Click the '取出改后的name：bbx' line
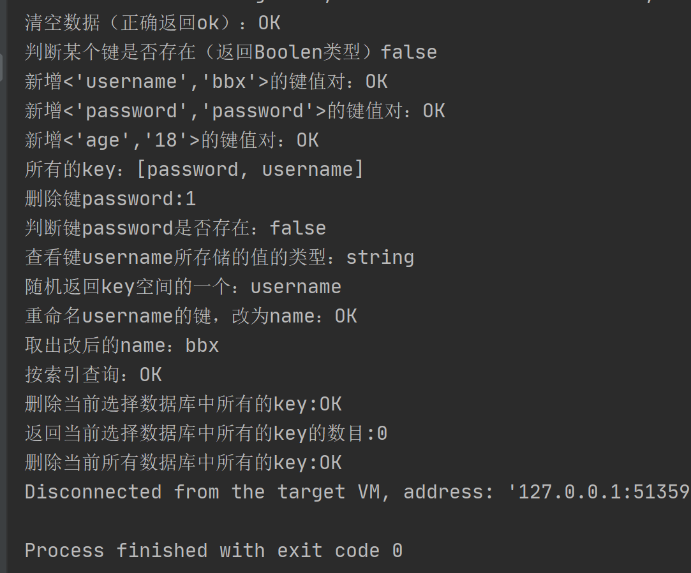691x573 pixels. [x=121, y=345]
